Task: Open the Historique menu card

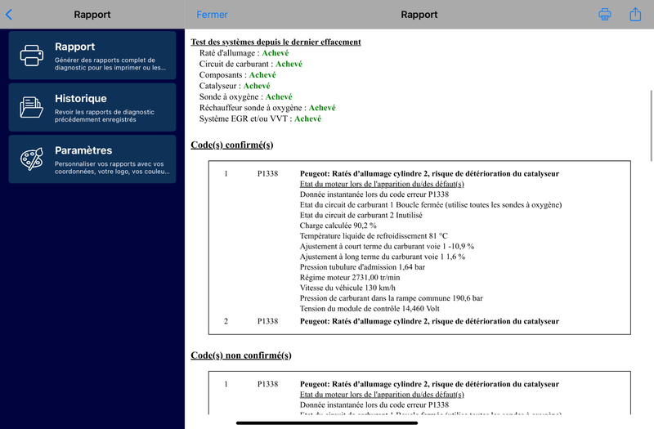Action: tap(92, 107)
